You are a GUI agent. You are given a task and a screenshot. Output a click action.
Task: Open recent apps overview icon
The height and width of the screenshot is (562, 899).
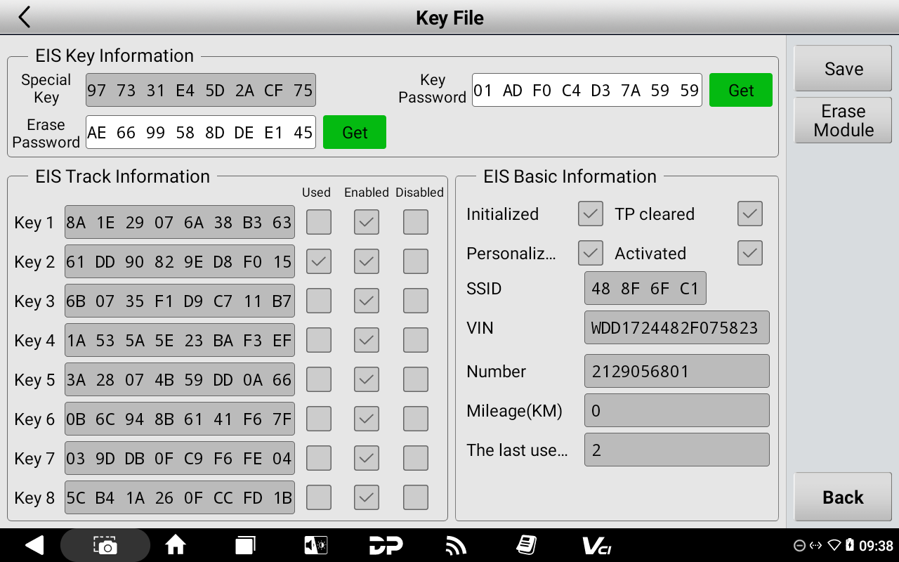click(244, 545)
